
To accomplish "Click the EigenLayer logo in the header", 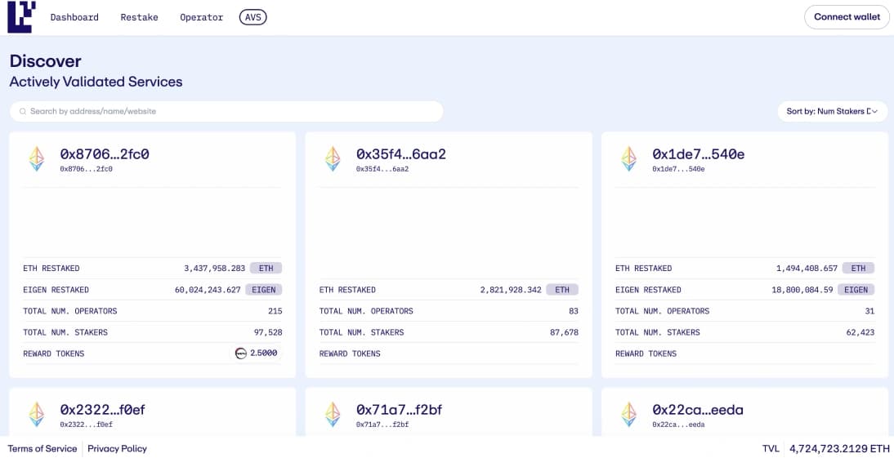I will coord(20,17).
